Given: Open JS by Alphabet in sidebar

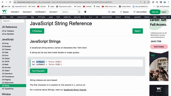Looking at the screenshot, I should pyautogui.click(x=8, y=34).
